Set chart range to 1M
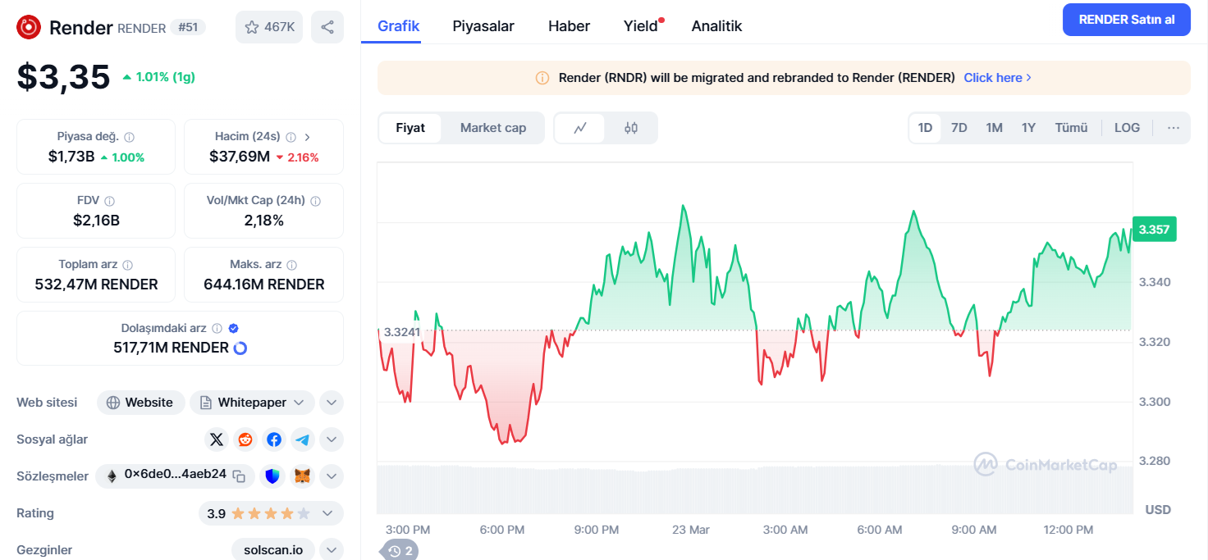Screen dimensions: 1208x560 994,128
